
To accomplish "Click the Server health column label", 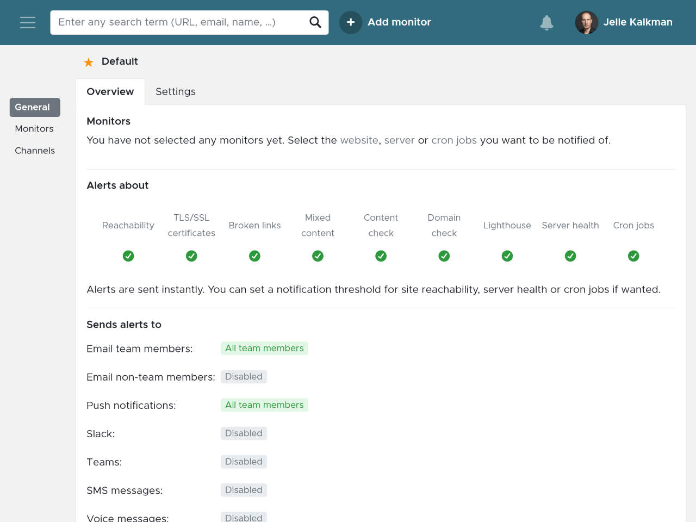I will tap(570, 225).
